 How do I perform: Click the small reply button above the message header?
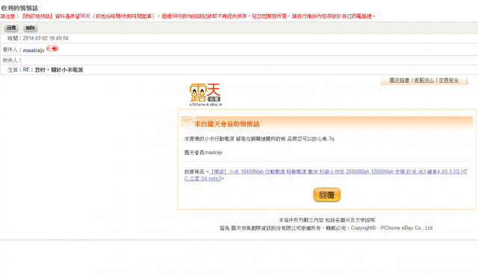11,28
